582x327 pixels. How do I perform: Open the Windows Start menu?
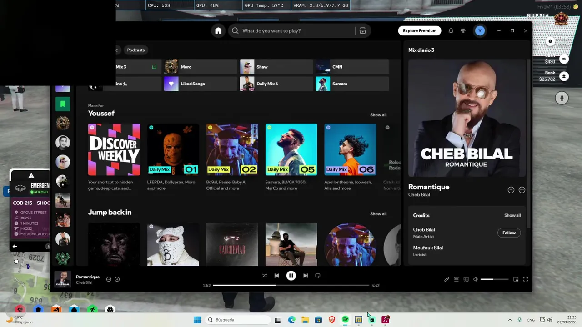197,320
